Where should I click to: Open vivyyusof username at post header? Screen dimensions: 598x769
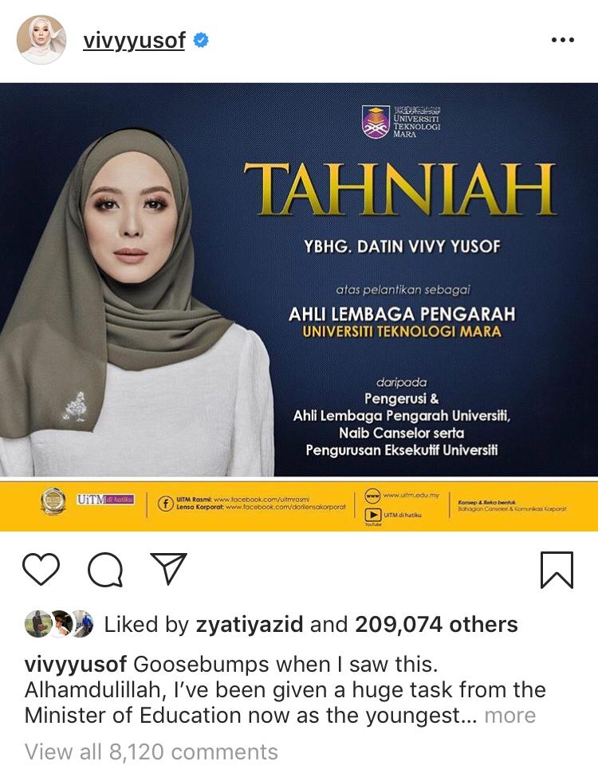point(134,41)
